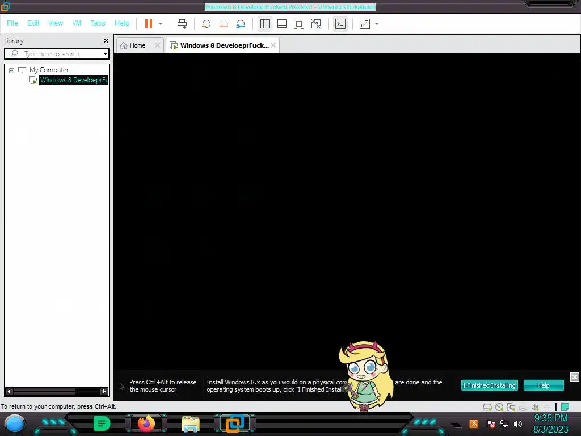Click the VMware Workstation taskbar icon
581x436 pixels.
click(x=234, y=424)
